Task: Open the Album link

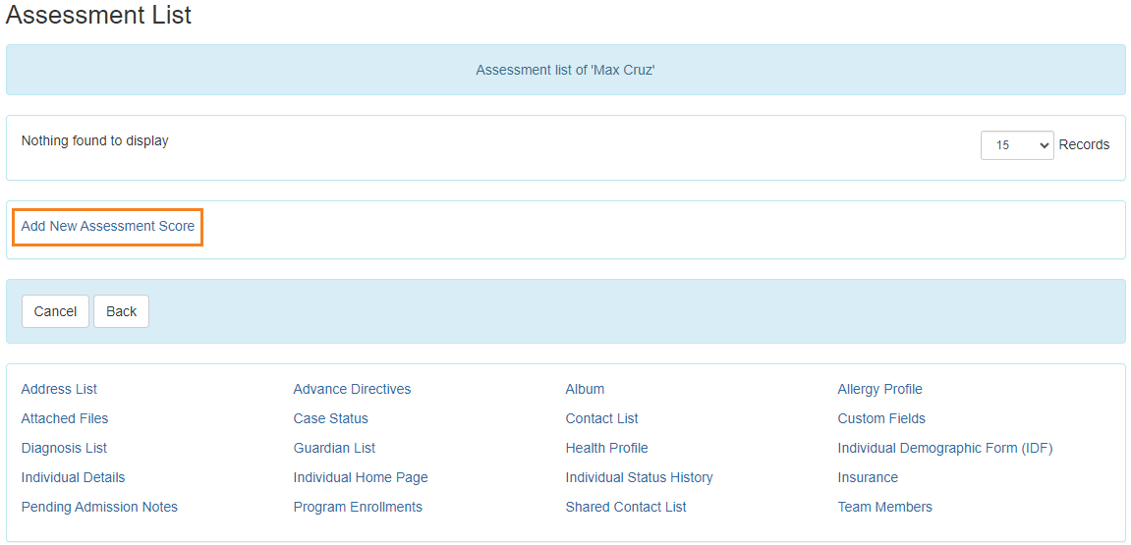Action: click(x=585, y=389)
